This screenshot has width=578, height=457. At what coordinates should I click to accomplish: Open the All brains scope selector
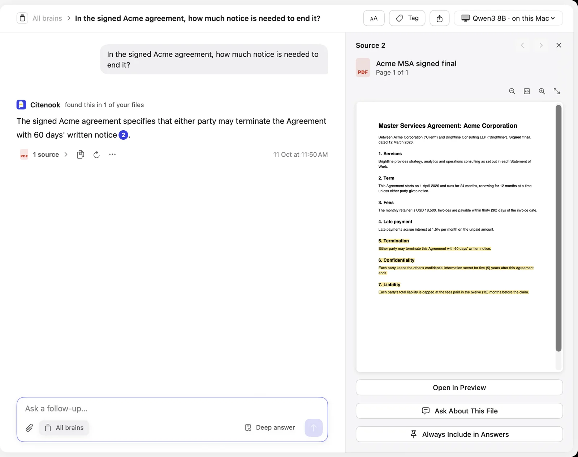[x=64, y=428]
